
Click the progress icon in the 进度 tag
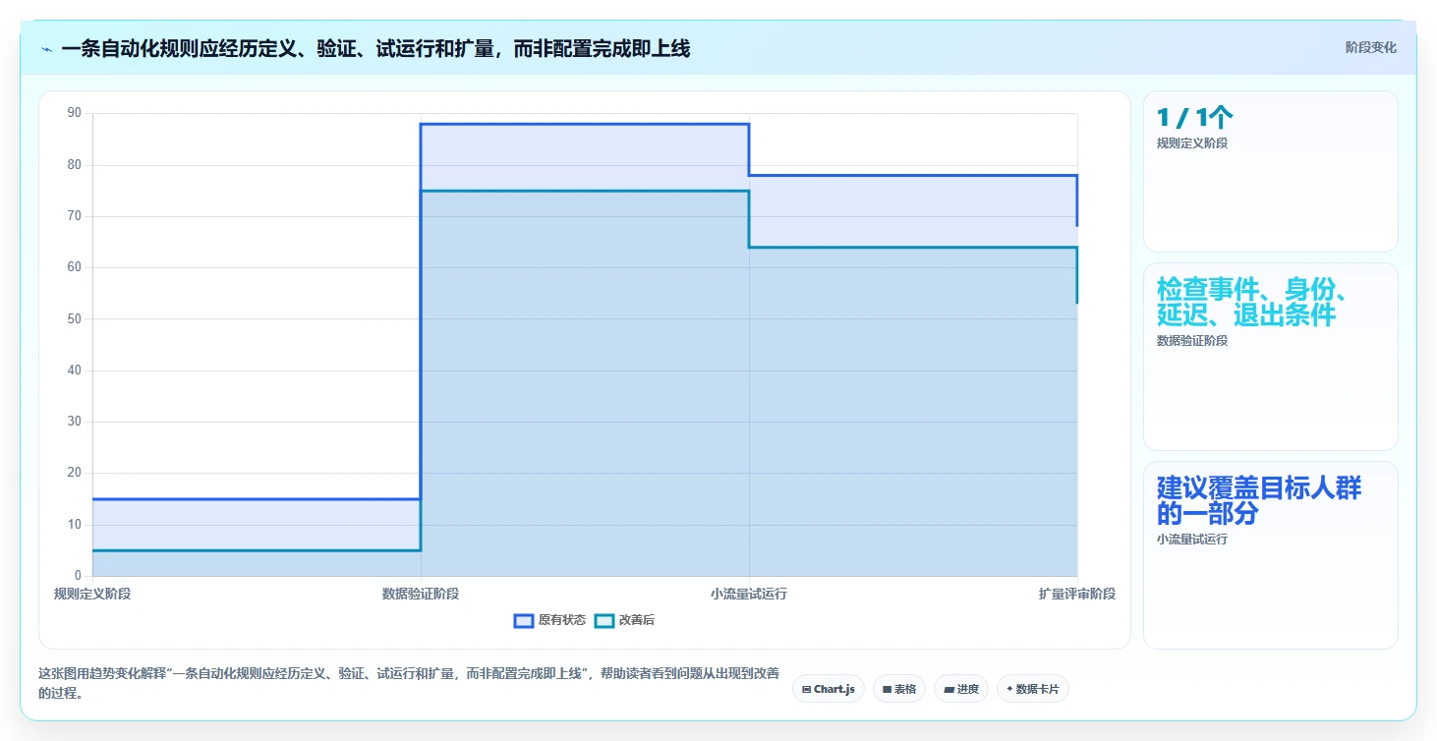(x=948, y=690)
